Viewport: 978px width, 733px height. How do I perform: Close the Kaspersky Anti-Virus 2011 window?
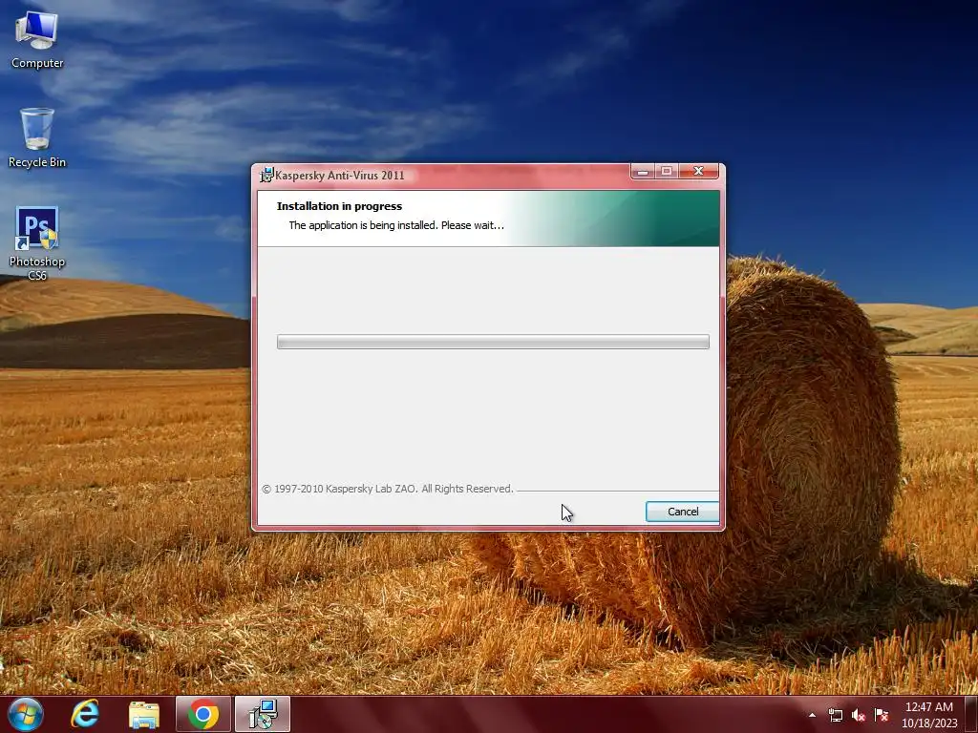point(698,172)
